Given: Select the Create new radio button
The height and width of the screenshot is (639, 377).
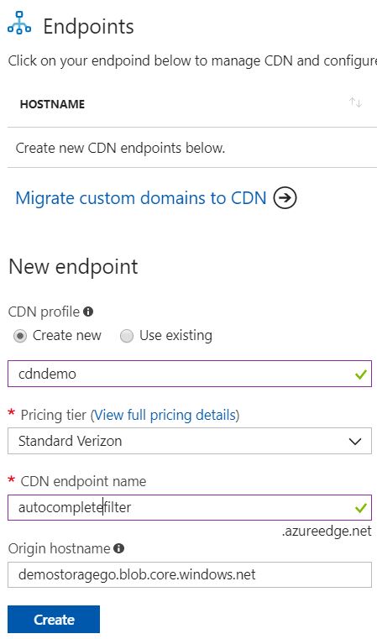Looking at the screenshot, I should pyautogui.click(x=20, y=336).
